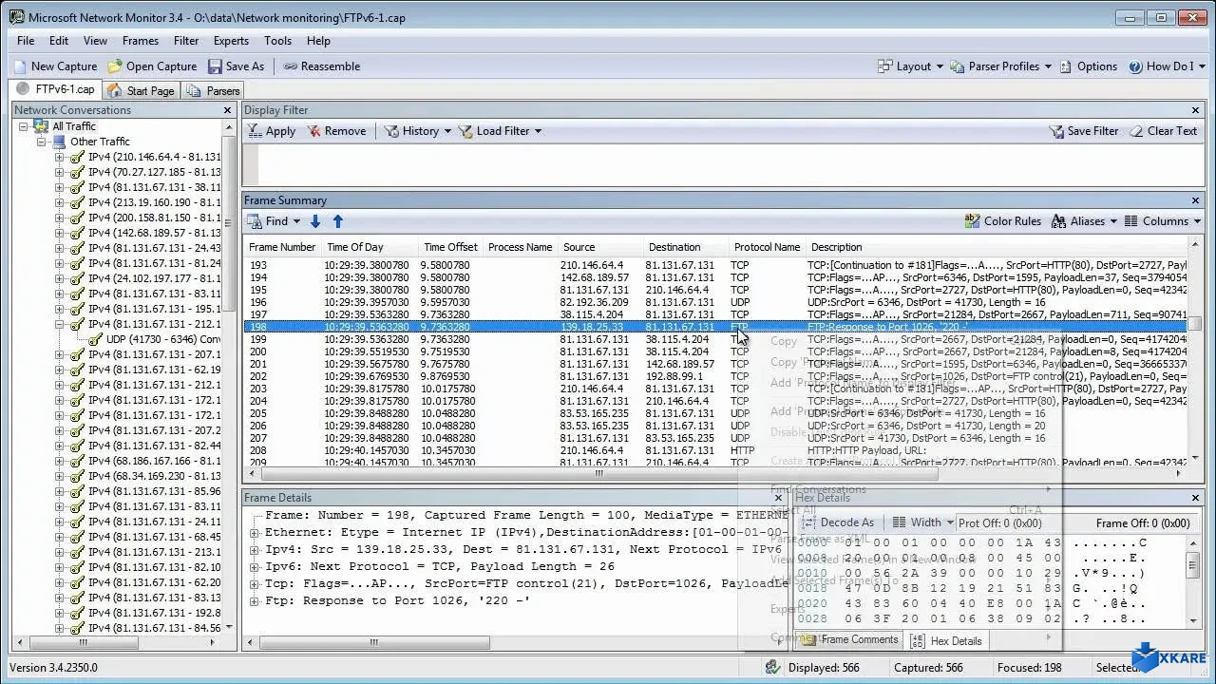Screen dimensions: 1216x684
Task: Apply the display filter
Action: point(272,131)
